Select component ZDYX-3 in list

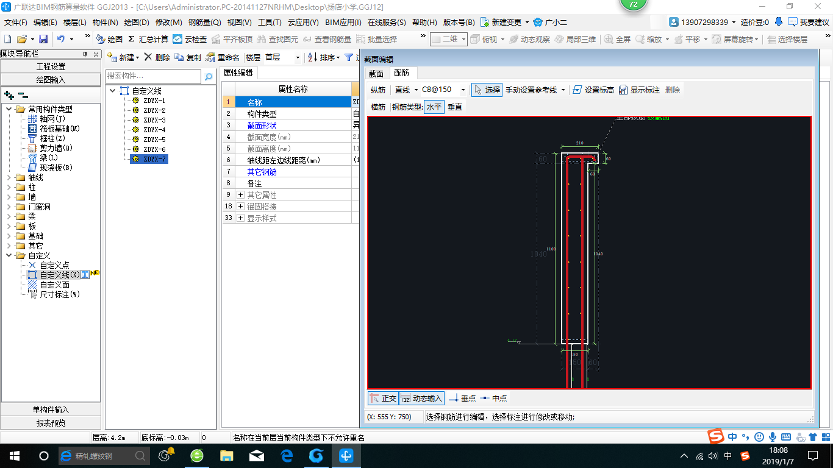pyautogui.click(x=154, y=120)
